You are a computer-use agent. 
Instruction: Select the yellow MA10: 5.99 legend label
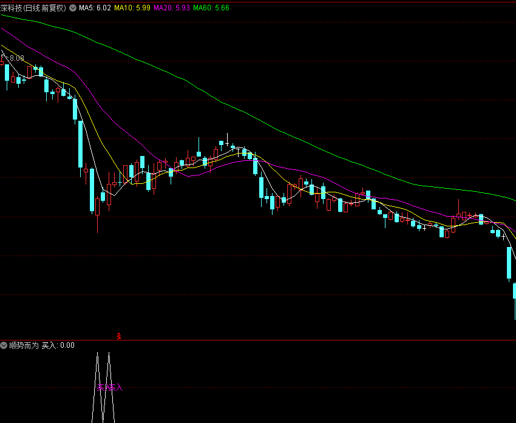pyautogui.click(x=132, y=8)
